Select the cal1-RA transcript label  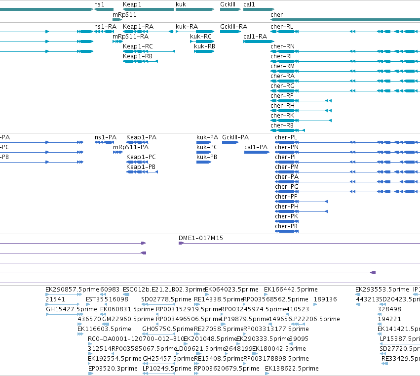pos(255,37)
